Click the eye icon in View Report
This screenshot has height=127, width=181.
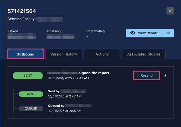pyautogui.click(x=133, y=33)
